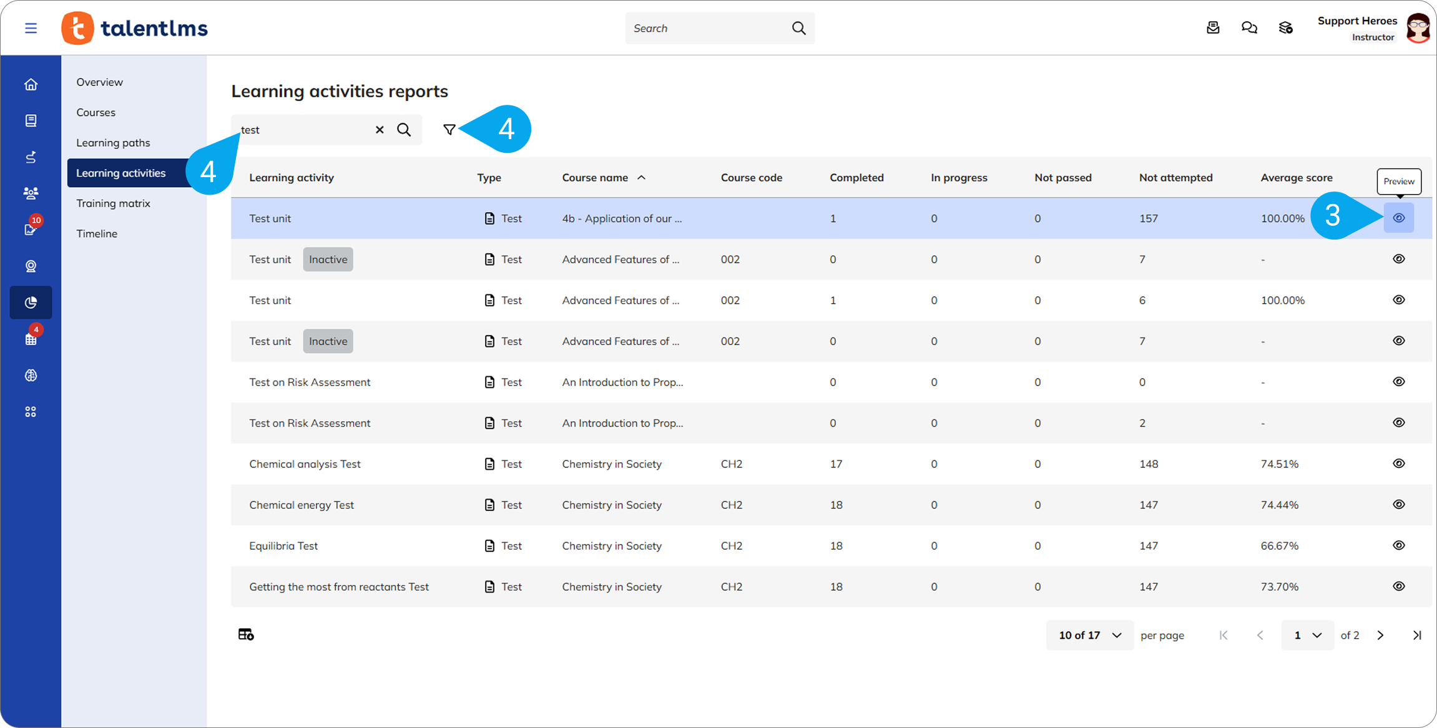Select Learning paths in the reports menu
Image resolution: width=1437 pixels, height=728 pixels.
point(113,143)
